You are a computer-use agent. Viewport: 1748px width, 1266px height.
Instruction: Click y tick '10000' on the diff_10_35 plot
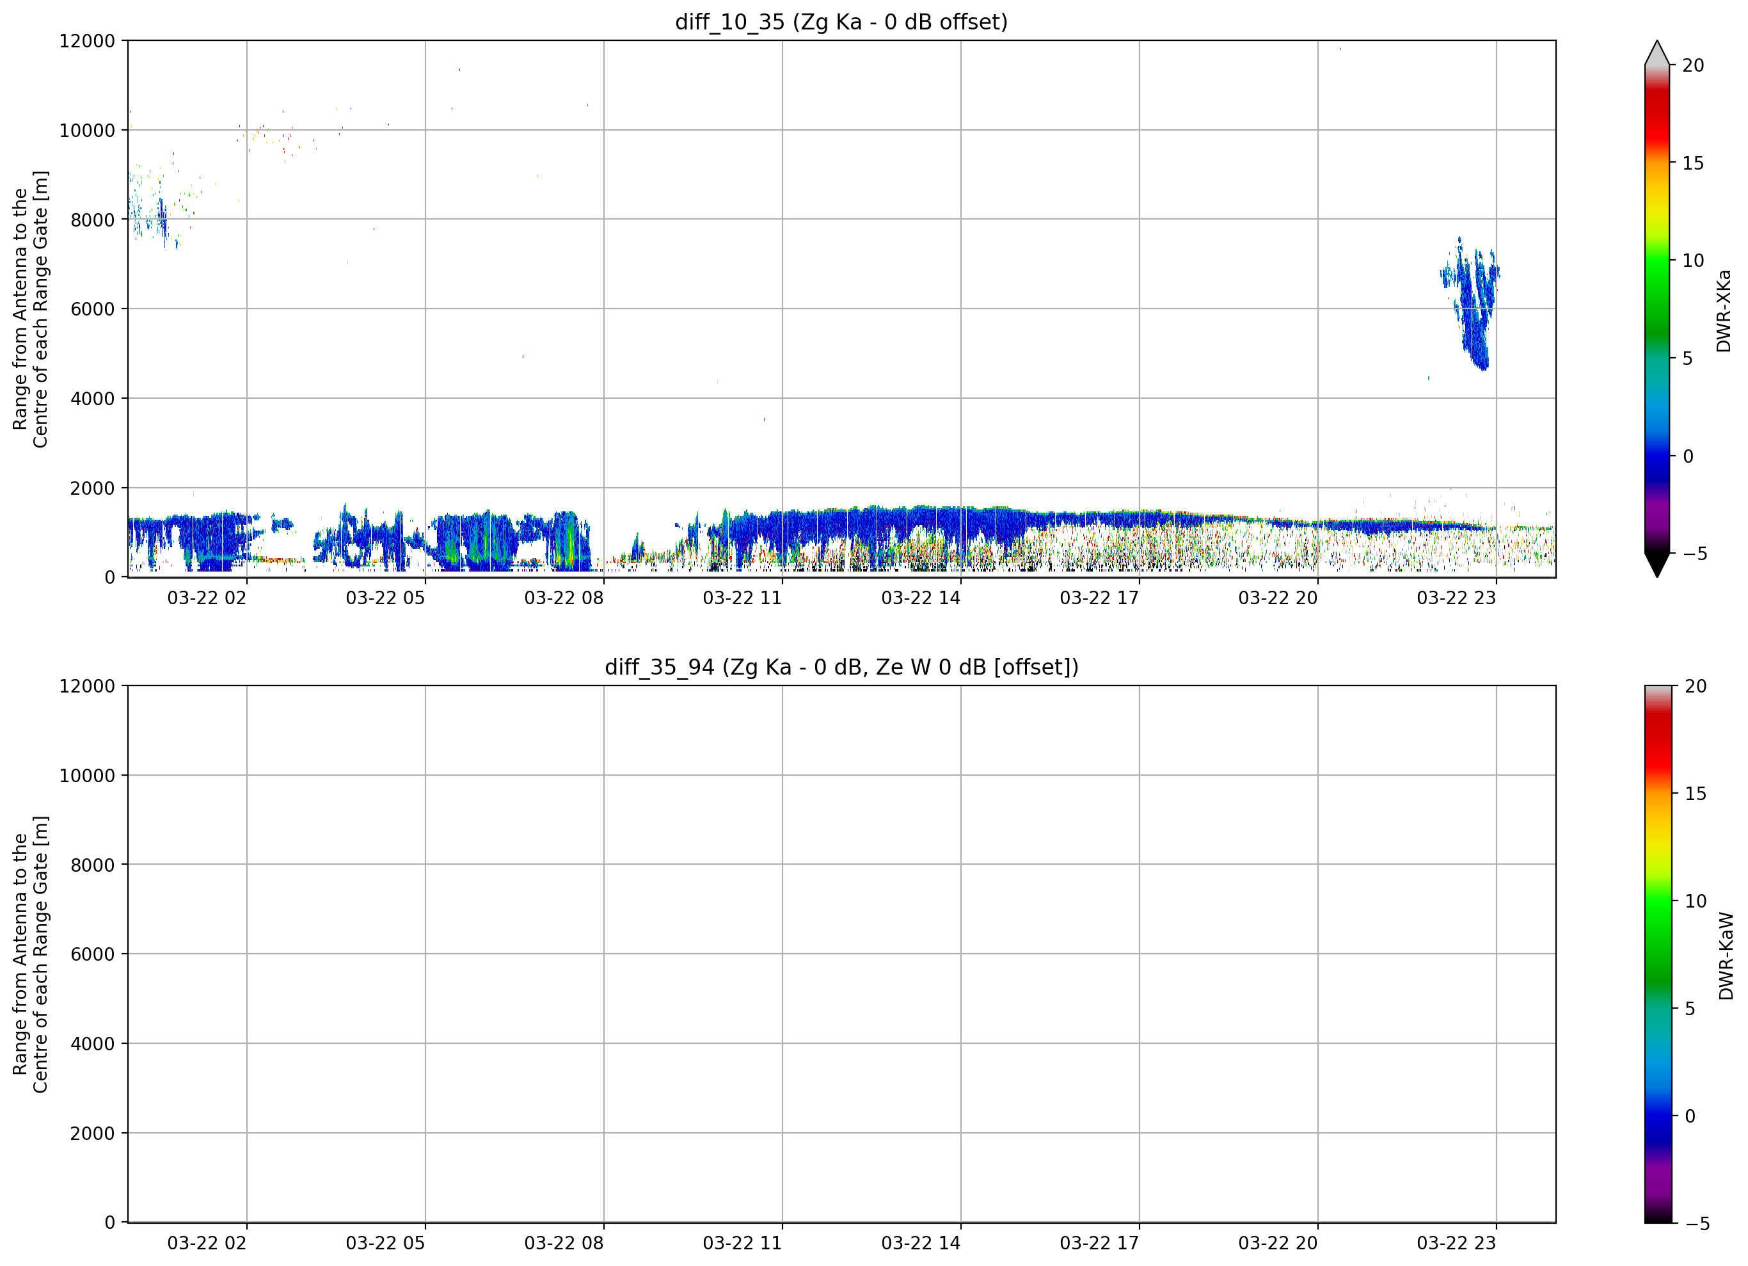pyautogui.click(x=87, y=131)
